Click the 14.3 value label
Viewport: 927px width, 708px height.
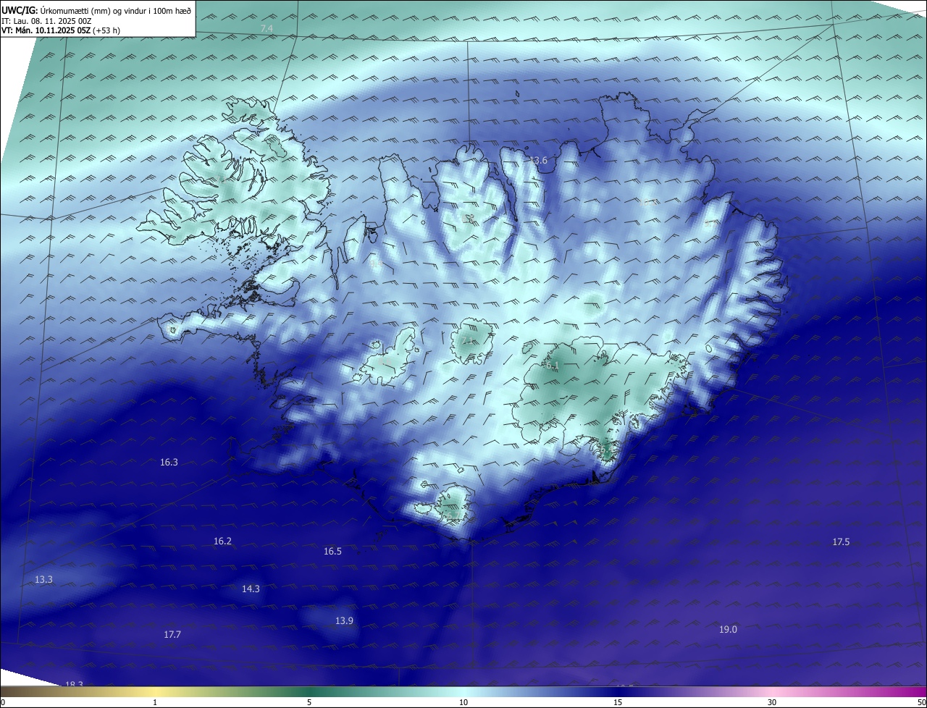coord(251,589)
